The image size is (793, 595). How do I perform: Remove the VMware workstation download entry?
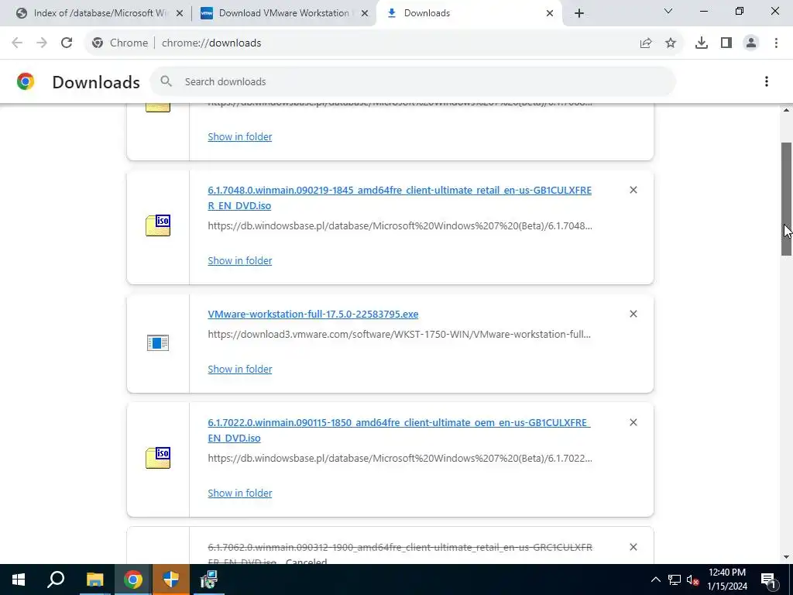(x=633, y=314)
